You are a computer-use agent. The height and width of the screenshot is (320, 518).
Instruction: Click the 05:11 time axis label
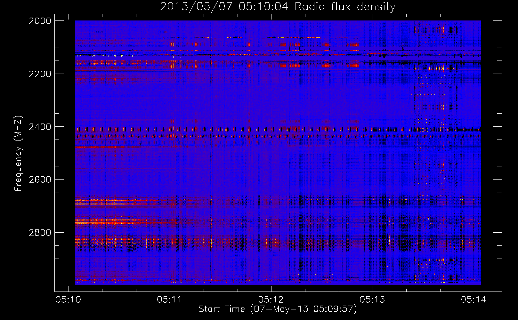point(169,300)
